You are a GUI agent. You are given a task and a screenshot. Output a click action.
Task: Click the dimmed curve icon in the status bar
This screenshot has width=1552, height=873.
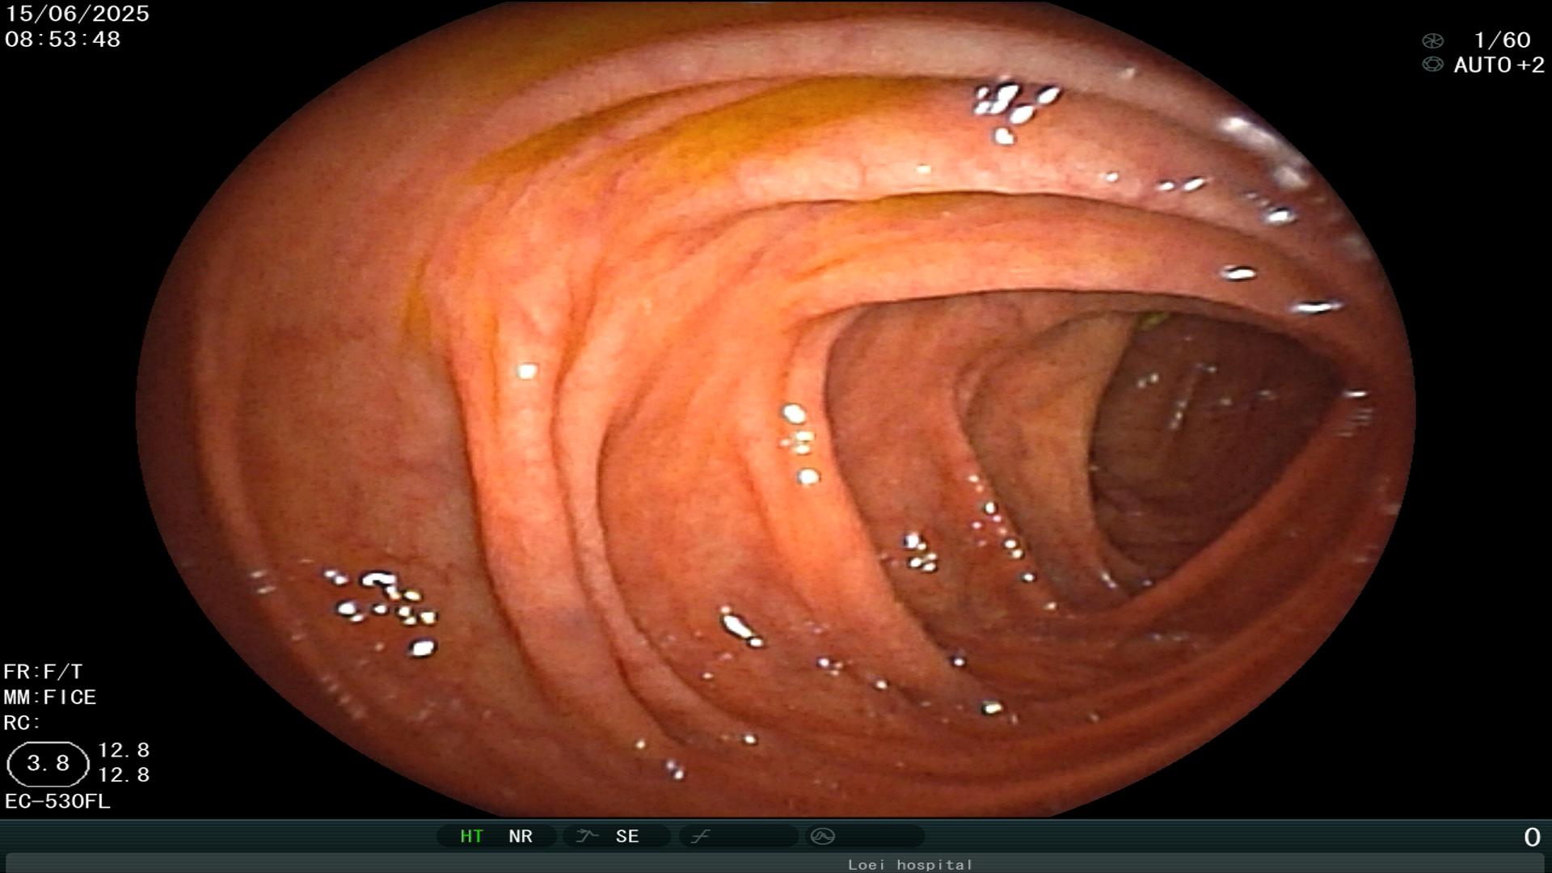click(x=700, y=836)
